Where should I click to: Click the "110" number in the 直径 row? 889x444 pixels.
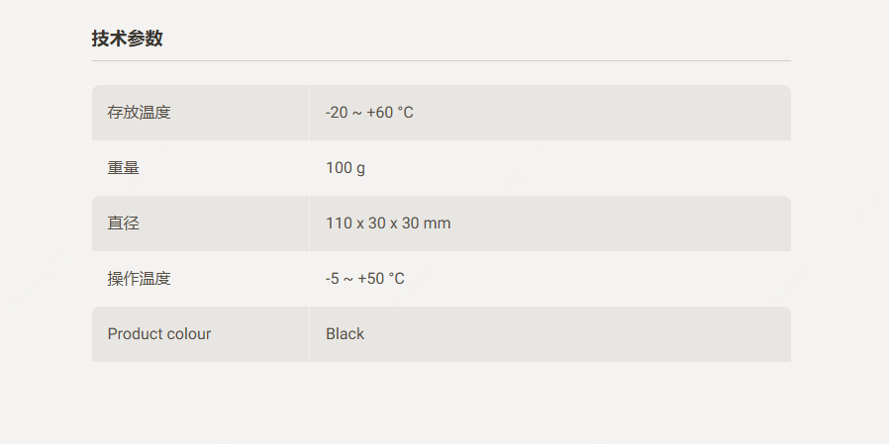pyautogui.click(x=339, y=223)
